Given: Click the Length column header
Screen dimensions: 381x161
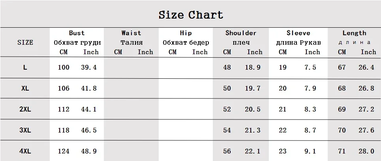Looking at the screenshot, I should point(354,33).
